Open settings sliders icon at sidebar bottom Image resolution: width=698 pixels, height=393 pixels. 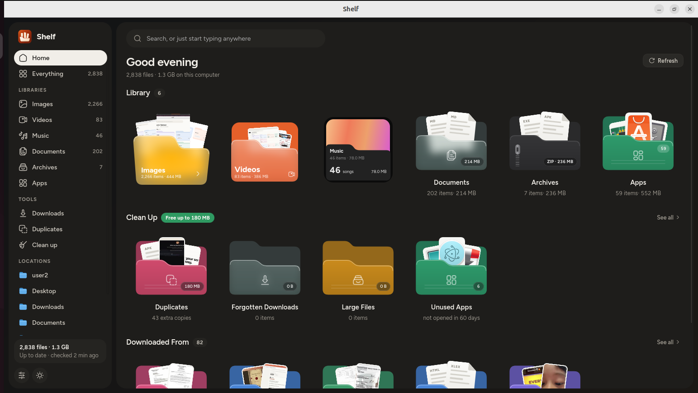[x=22, y=375]
